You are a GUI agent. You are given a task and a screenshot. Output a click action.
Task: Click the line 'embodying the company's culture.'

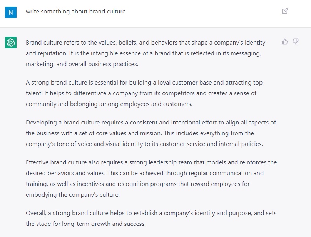[73, 195]
